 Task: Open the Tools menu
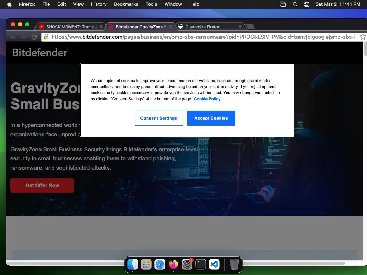point(151,4)
